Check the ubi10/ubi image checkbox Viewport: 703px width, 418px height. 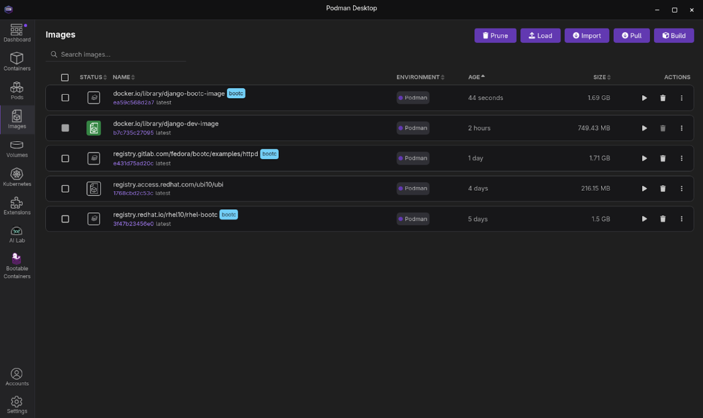click(x=65, y=189)
